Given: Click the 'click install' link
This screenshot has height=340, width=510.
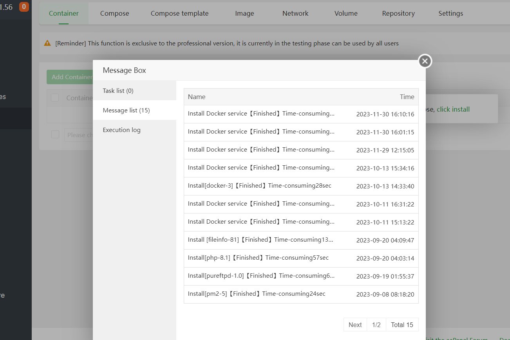Looking at the screenshot, I should pyautogui.click(x=453, y=109).
